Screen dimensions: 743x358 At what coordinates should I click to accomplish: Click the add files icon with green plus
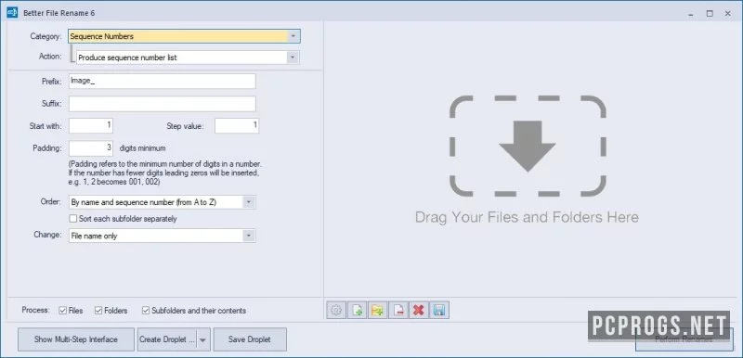pos(358,310)
